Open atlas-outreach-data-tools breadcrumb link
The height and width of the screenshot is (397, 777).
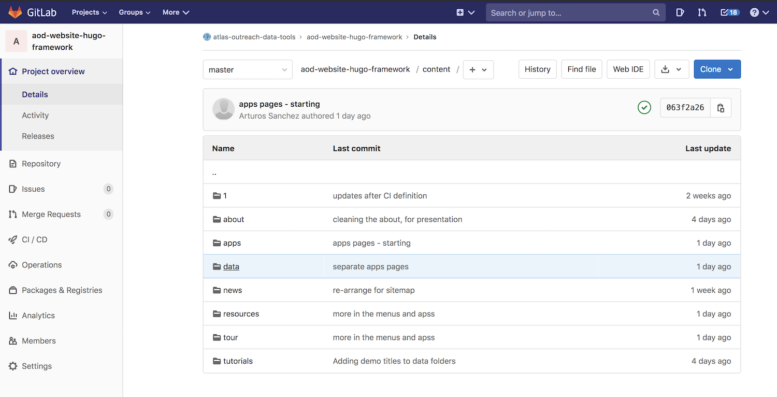click(254, 37)
